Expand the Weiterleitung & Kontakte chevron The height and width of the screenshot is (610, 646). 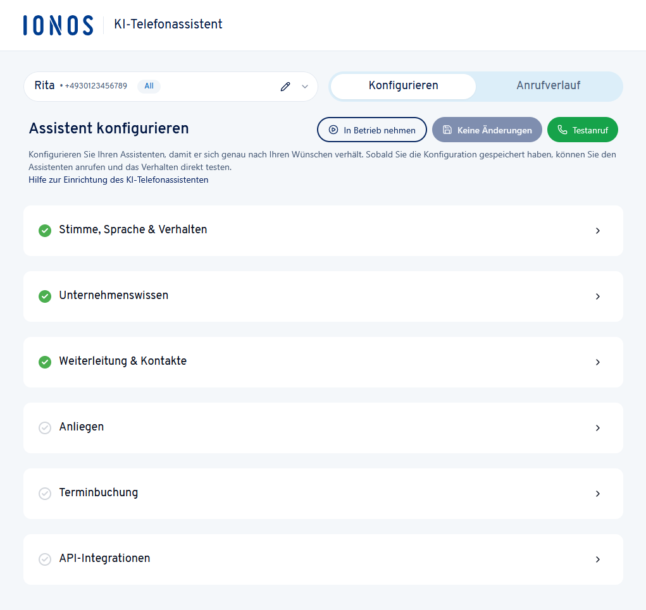[x=598, y=362]
